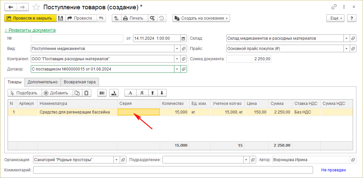Click the save document floppy disk icon
The width and height of the screenshot is (363, 178).
click(61, 18)
